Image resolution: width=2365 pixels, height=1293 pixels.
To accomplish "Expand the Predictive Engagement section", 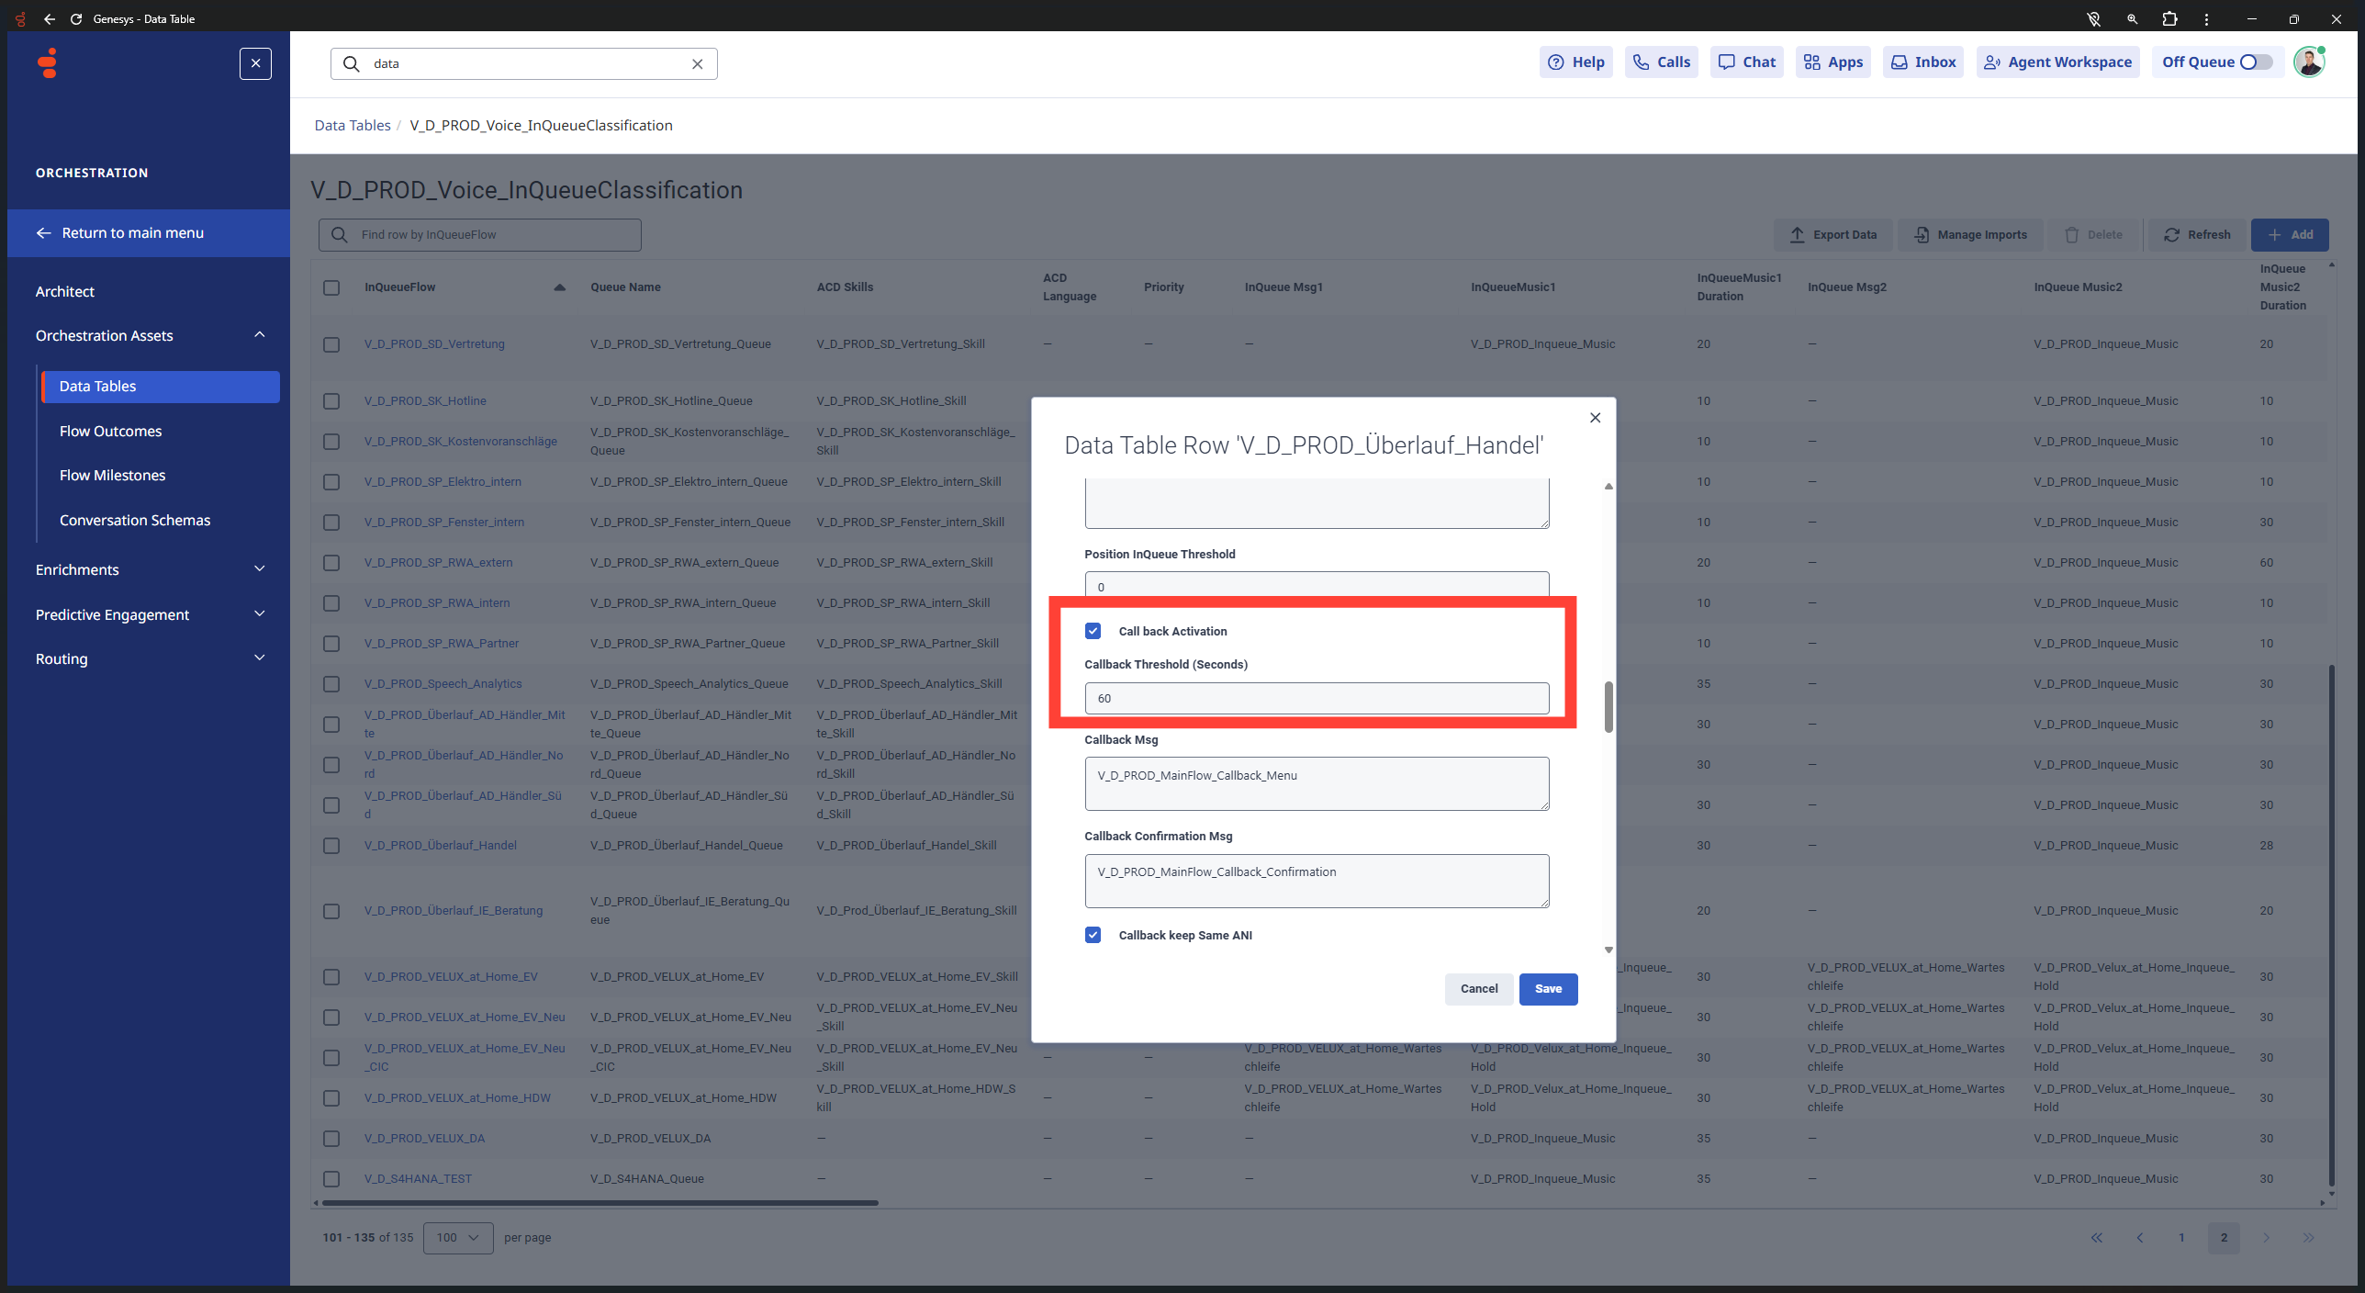I will pyautogui.click(x=259, y=614).
